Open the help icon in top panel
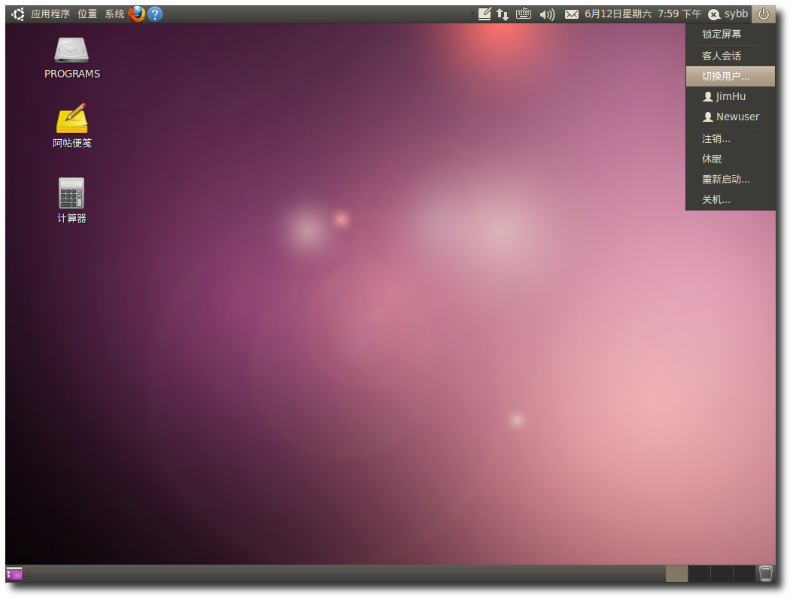The height and width of the screenshot is (600, 793). [155, 14]
